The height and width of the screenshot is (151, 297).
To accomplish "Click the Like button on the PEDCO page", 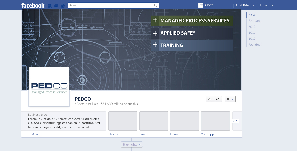I will 214,99.
